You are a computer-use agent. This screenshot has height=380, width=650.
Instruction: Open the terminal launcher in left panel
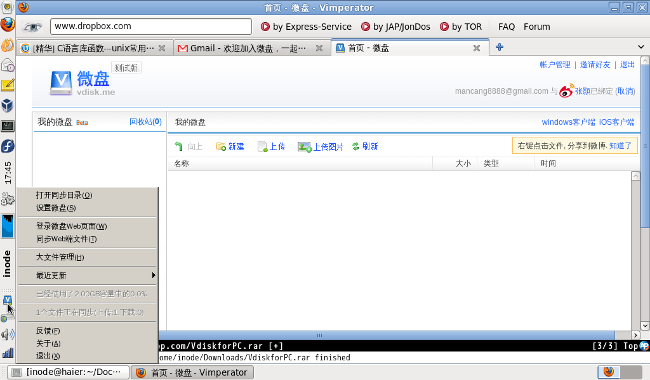8,125
